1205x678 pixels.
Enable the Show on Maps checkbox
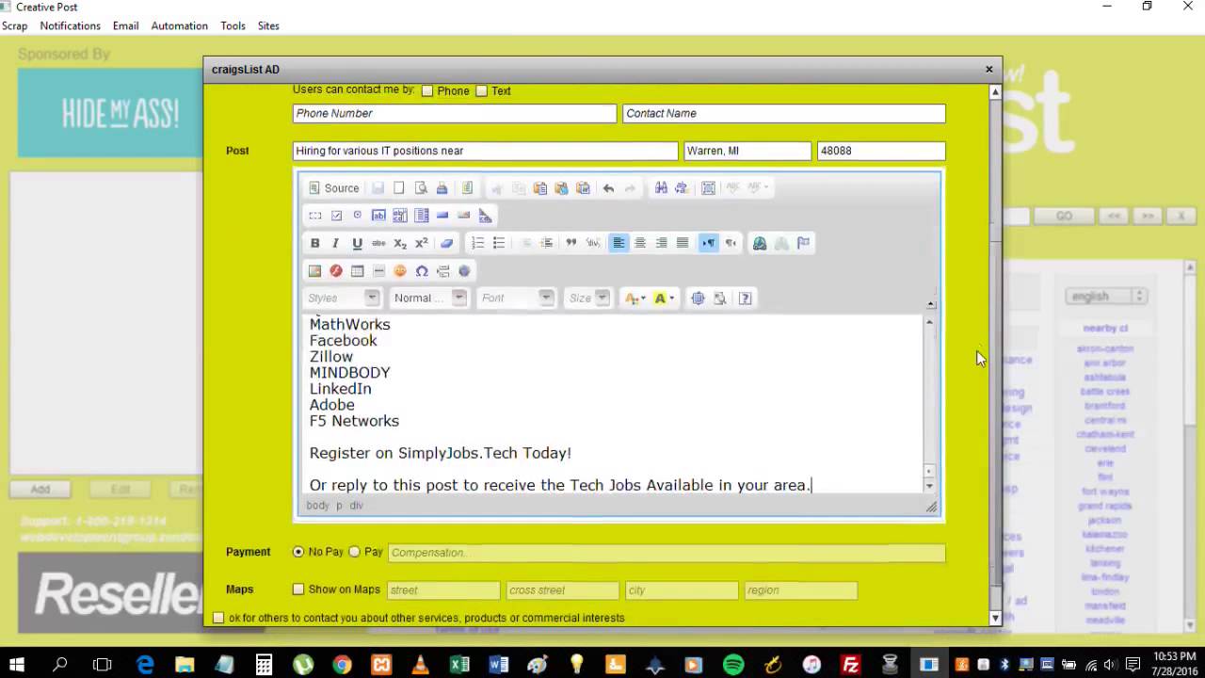pyautogui.click(x=298, y=589)
